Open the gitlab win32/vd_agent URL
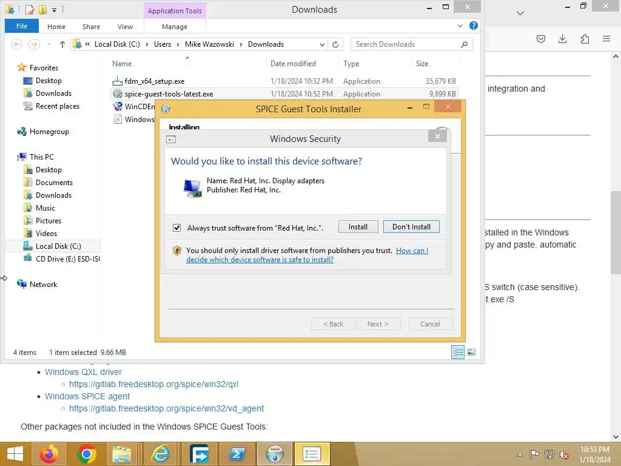 (x=166, y=408)
